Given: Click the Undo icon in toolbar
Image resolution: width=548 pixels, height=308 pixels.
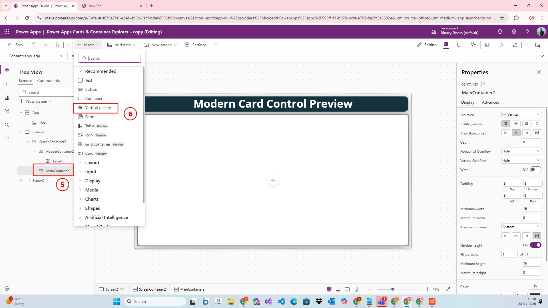Looking at the screenshot, I should (34, 45).
